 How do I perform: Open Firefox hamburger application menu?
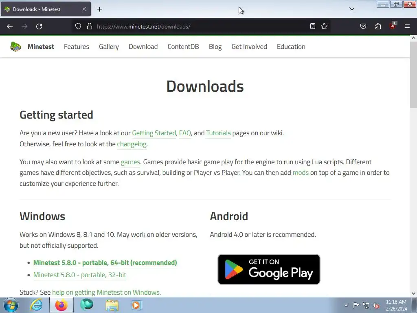(x=407, y=26)
